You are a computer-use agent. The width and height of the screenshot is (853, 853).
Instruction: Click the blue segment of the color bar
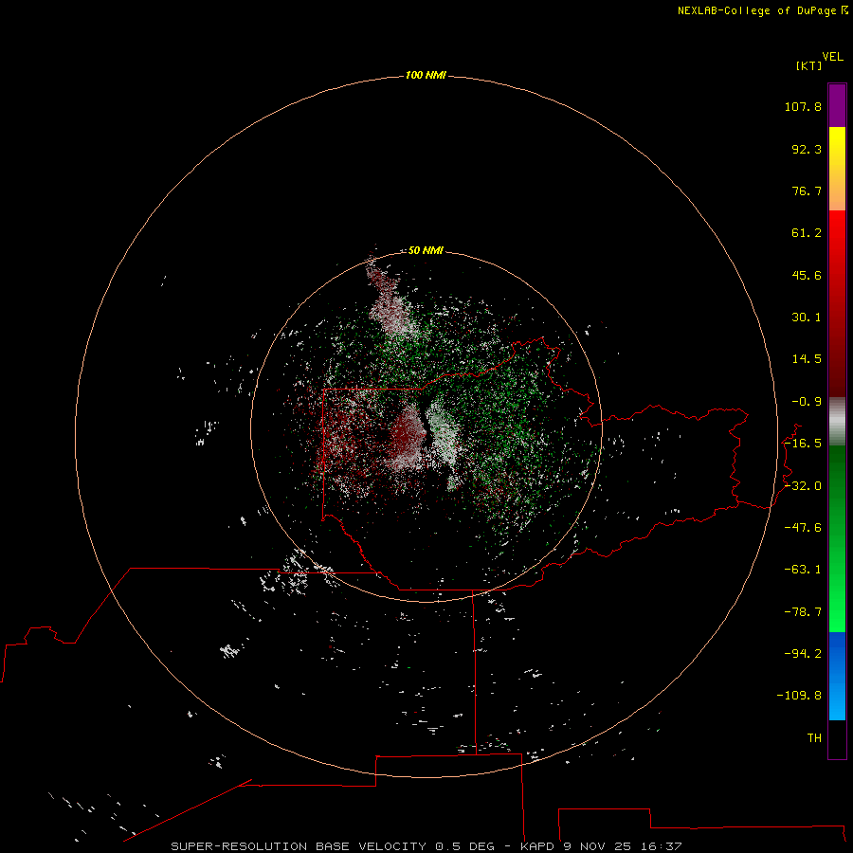pos(837,676)
